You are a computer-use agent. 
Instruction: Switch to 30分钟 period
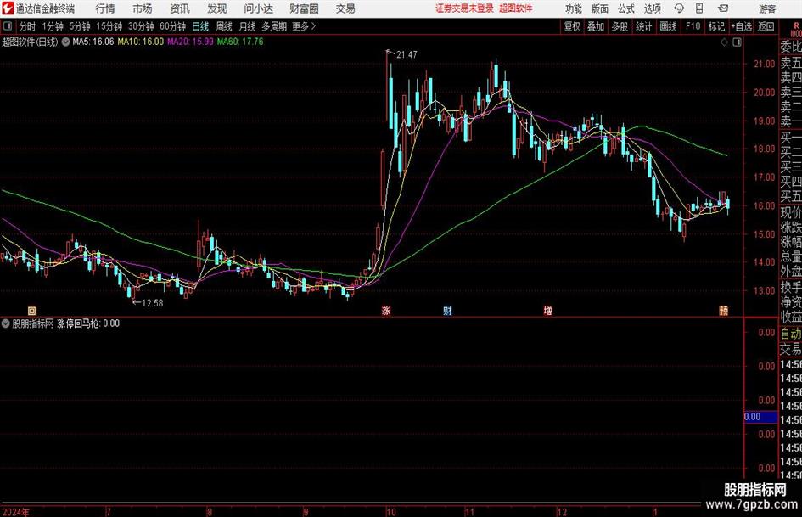(x=141, y=26)
